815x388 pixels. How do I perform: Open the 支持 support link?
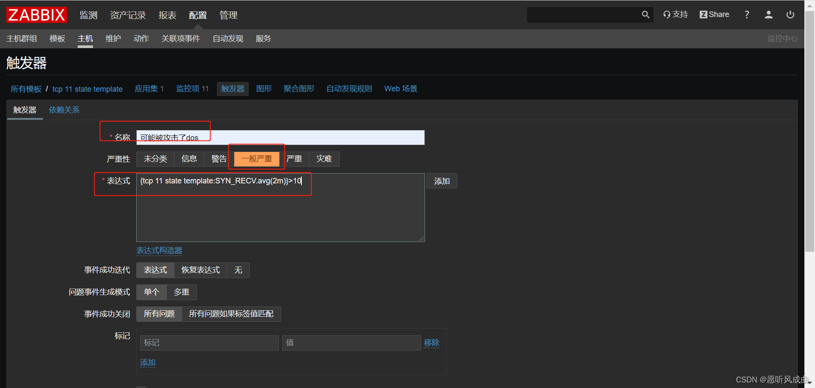point(675,15)
